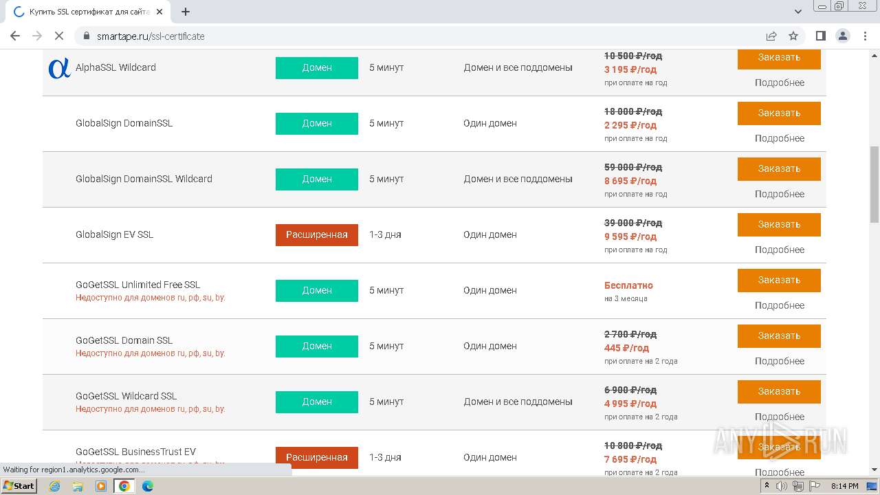Click the 1-3 дня value for GlobalSign EV
The width and height of the screenshot is (880, 495).
(x=385, y=234)
